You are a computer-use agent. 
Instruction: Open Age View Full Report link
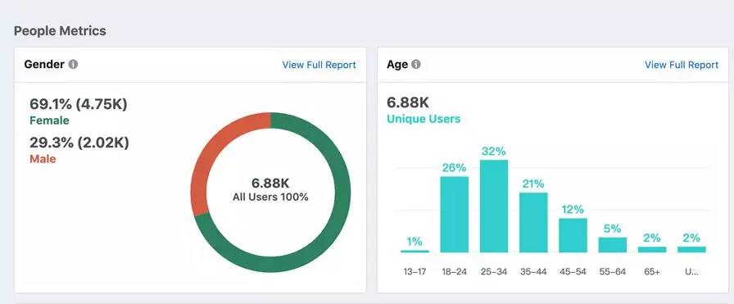tap(681, 65)
